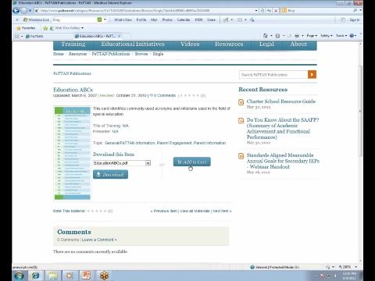The image size is (375, 281).
Task: Open the Resources navigation menu
Action: click(x=229, y=44)
